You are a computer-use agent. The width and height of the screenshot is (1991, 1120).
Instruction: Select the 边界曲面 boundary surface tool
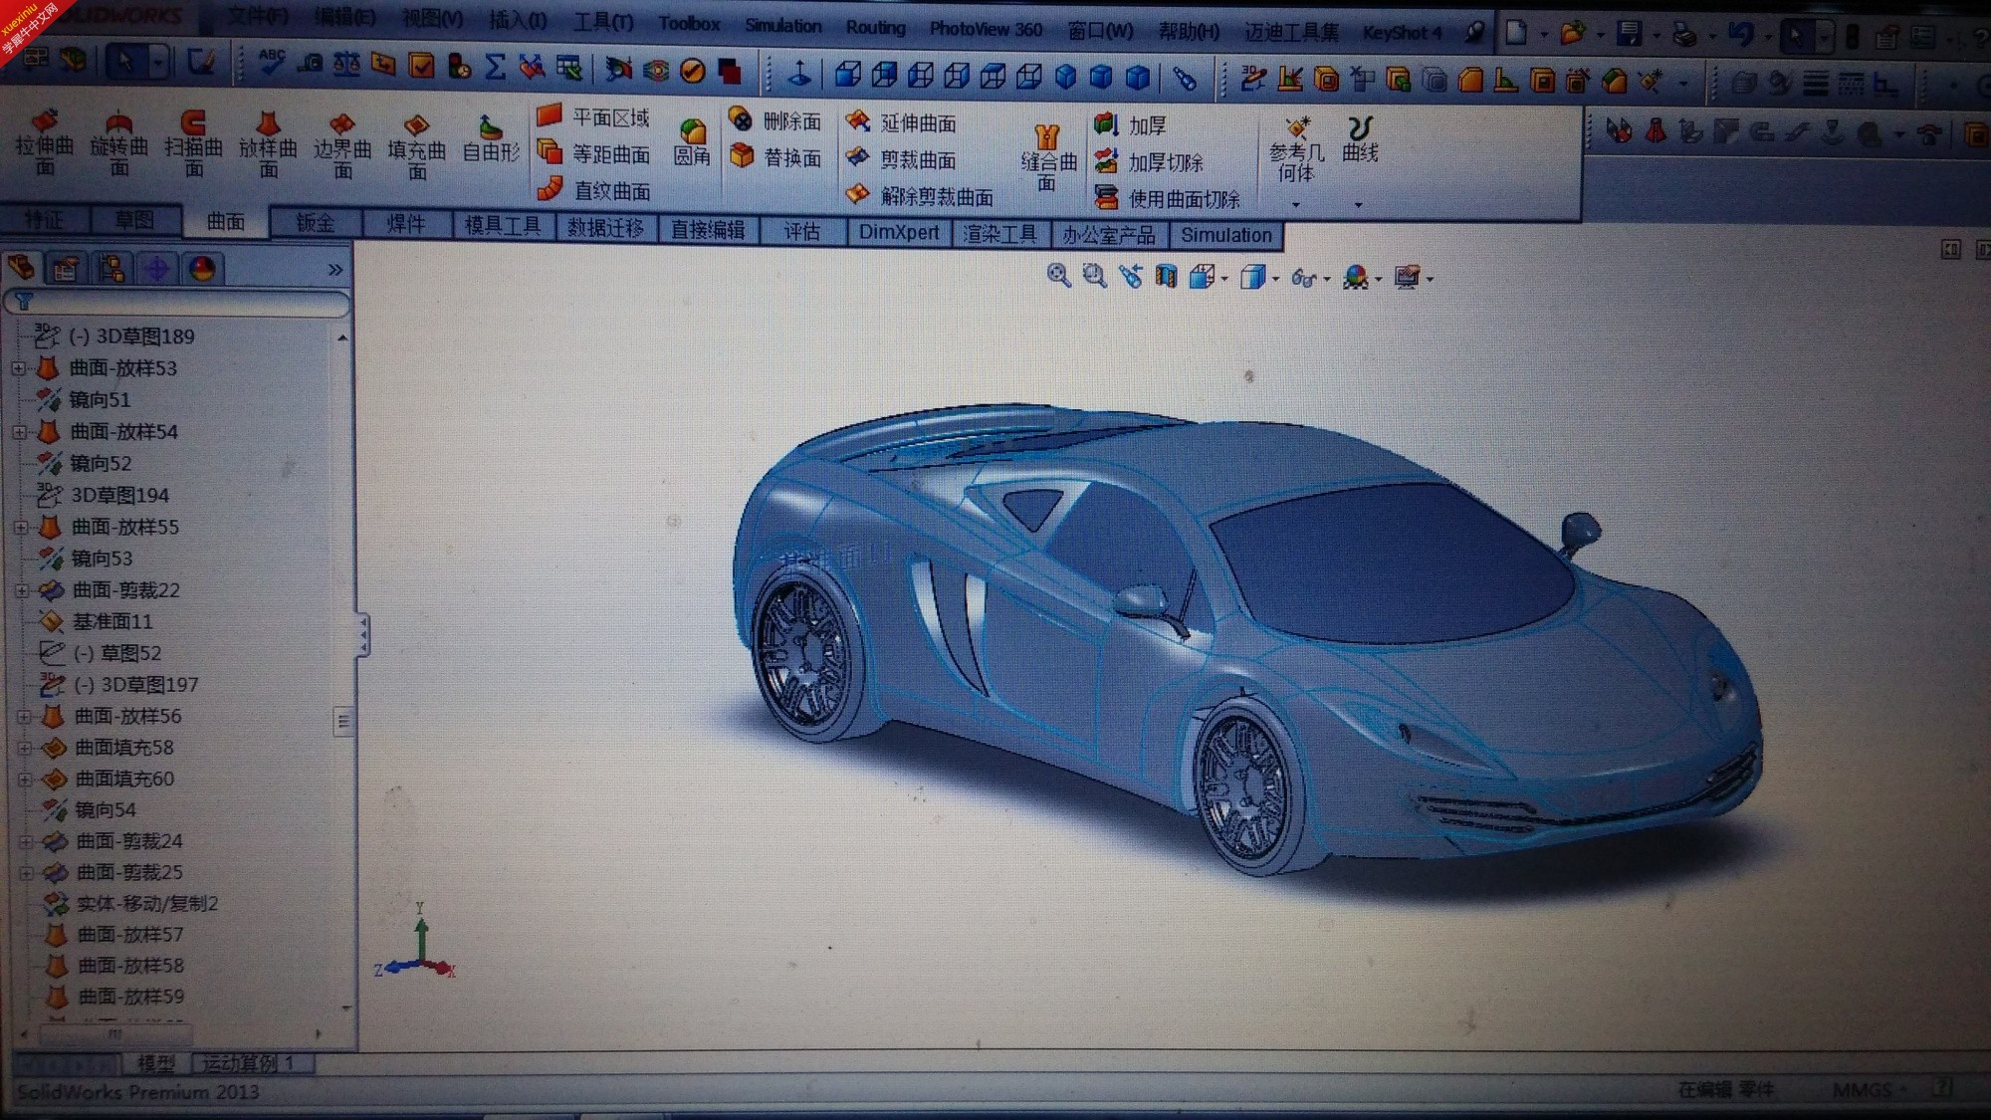coord(342,146)
